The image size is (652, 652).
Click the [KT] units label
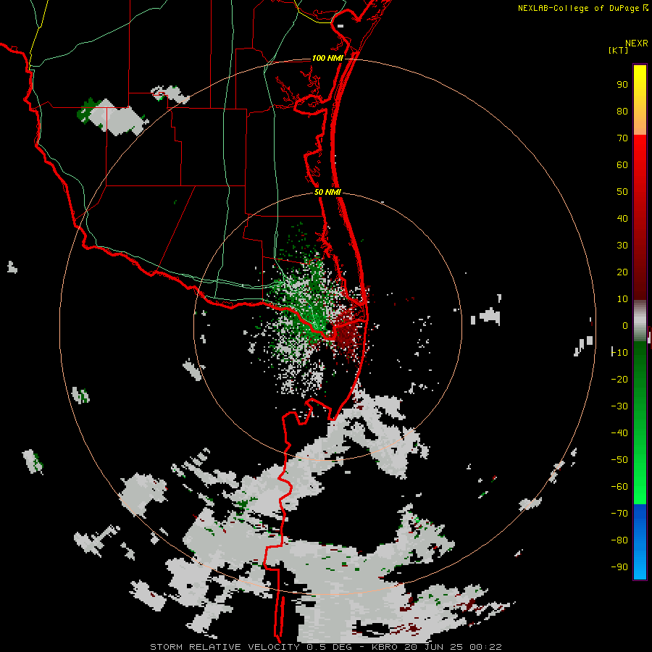619,50
